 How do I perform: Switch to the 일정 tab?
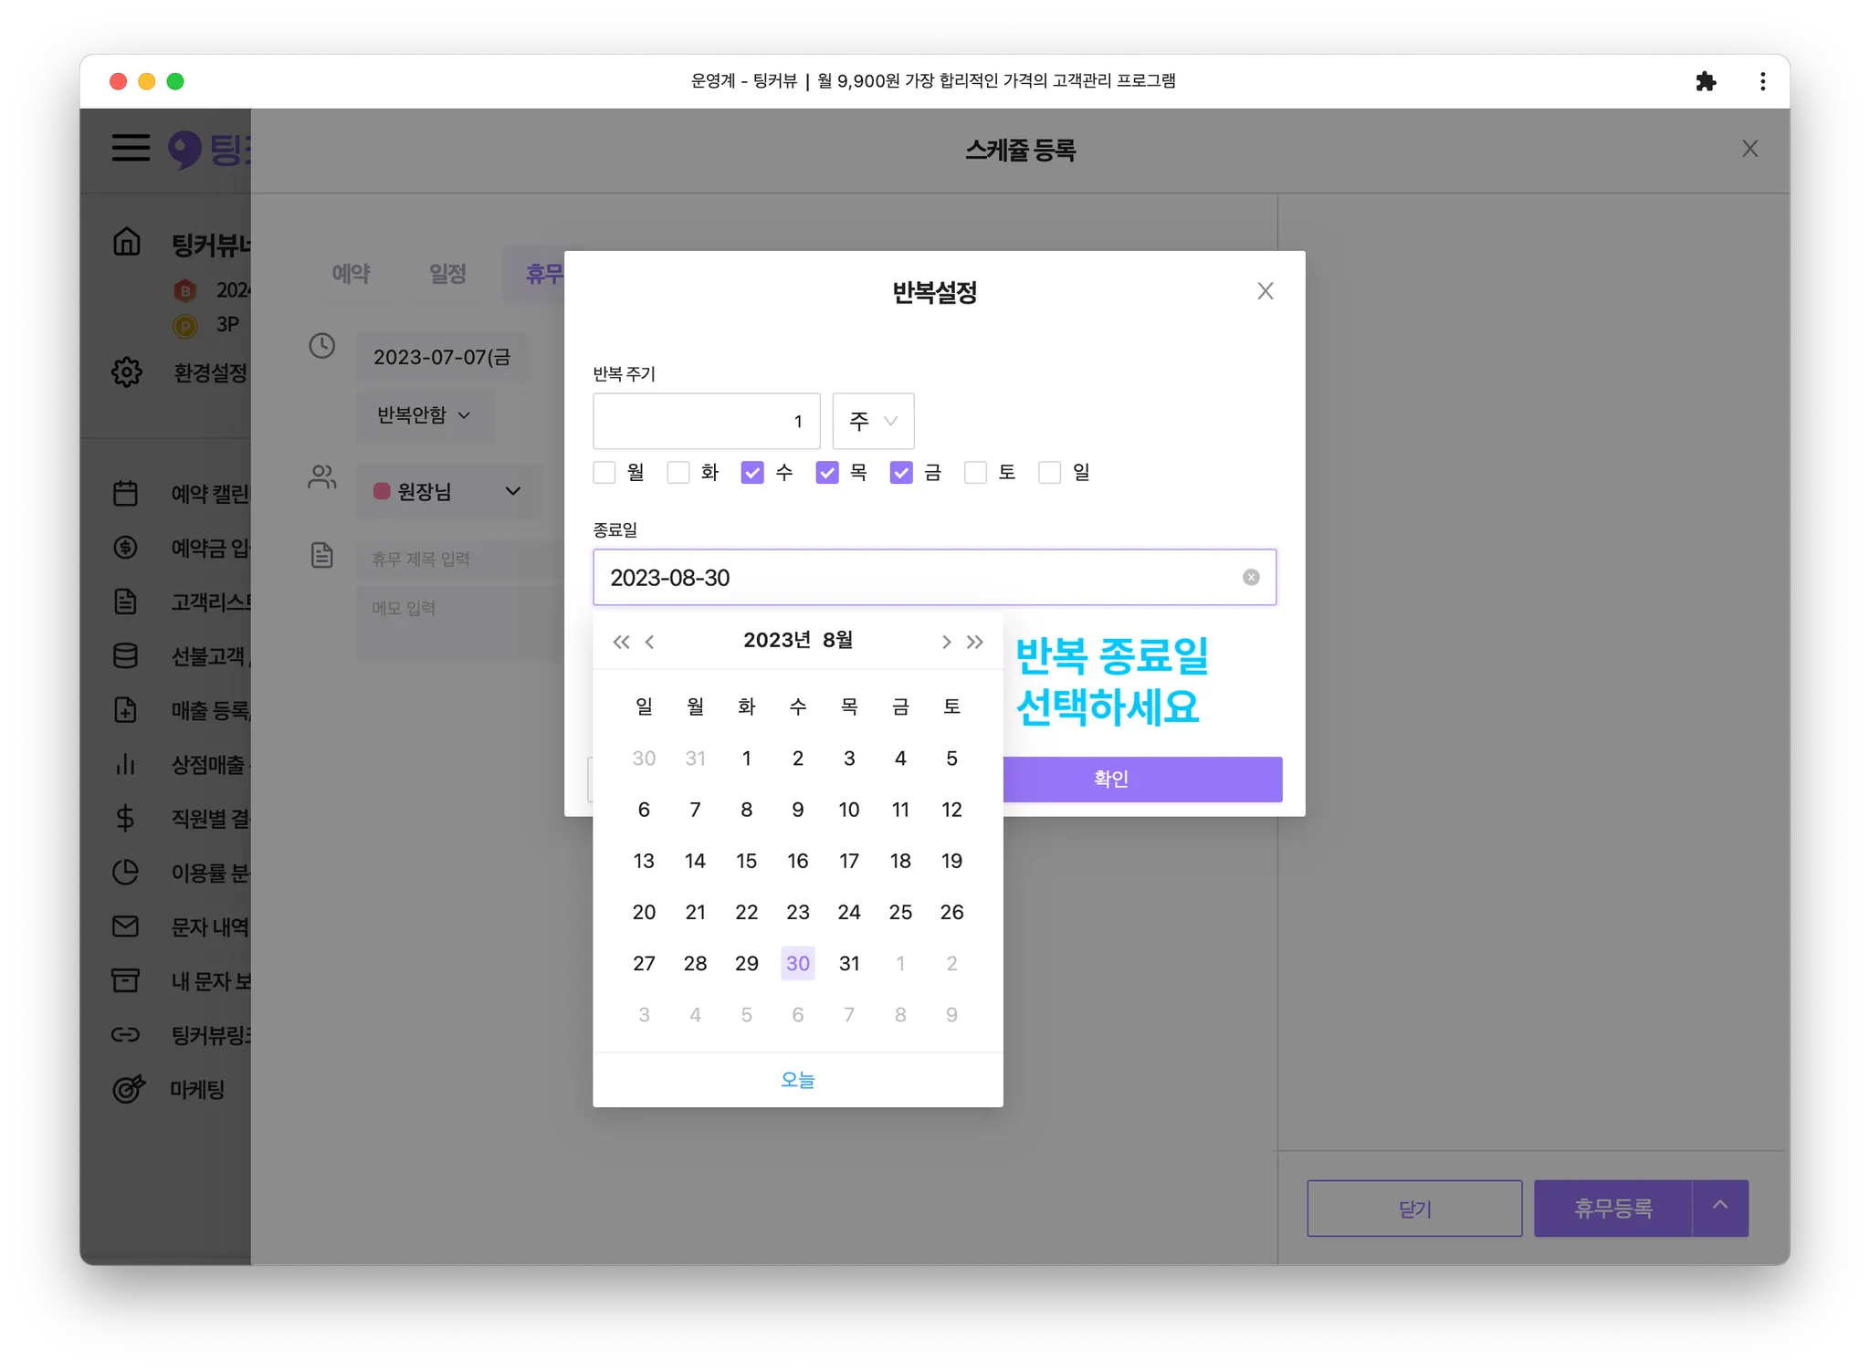pos(447,273)
